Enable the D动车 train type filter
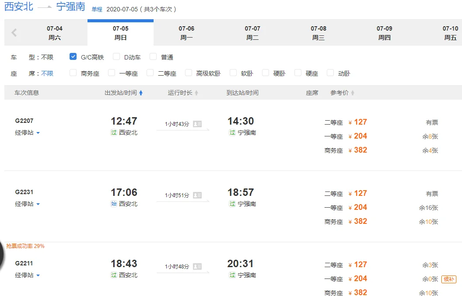The width and height of the screenshot is (462, 296). coord(116,56)
